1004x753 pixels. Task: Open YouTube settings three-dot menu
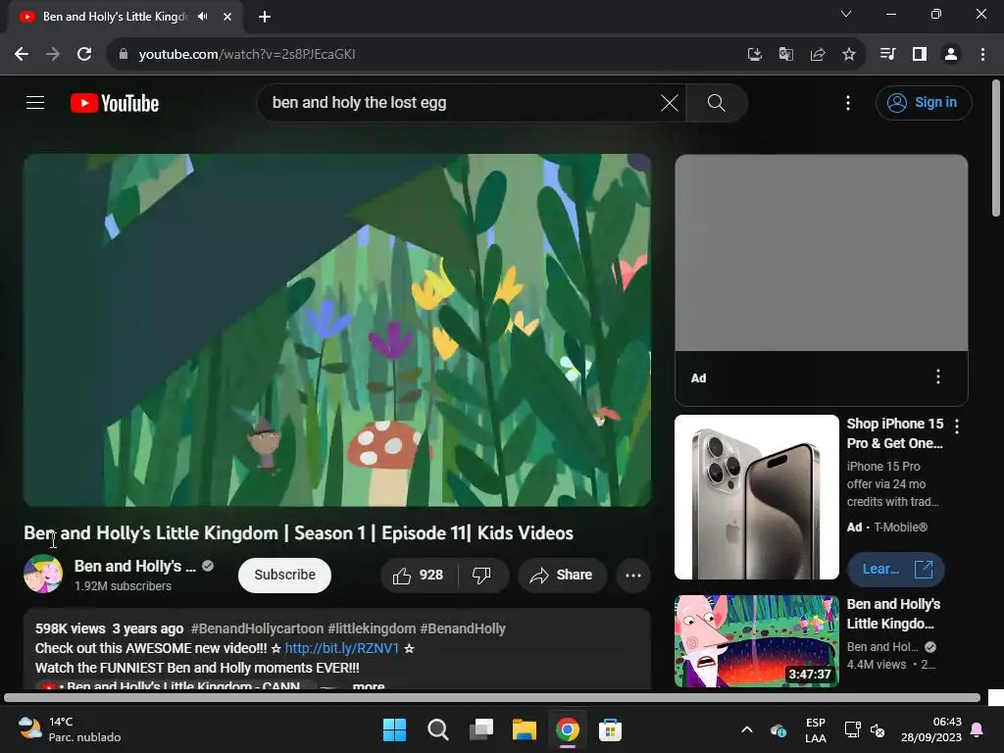click(x=848, y=102)
